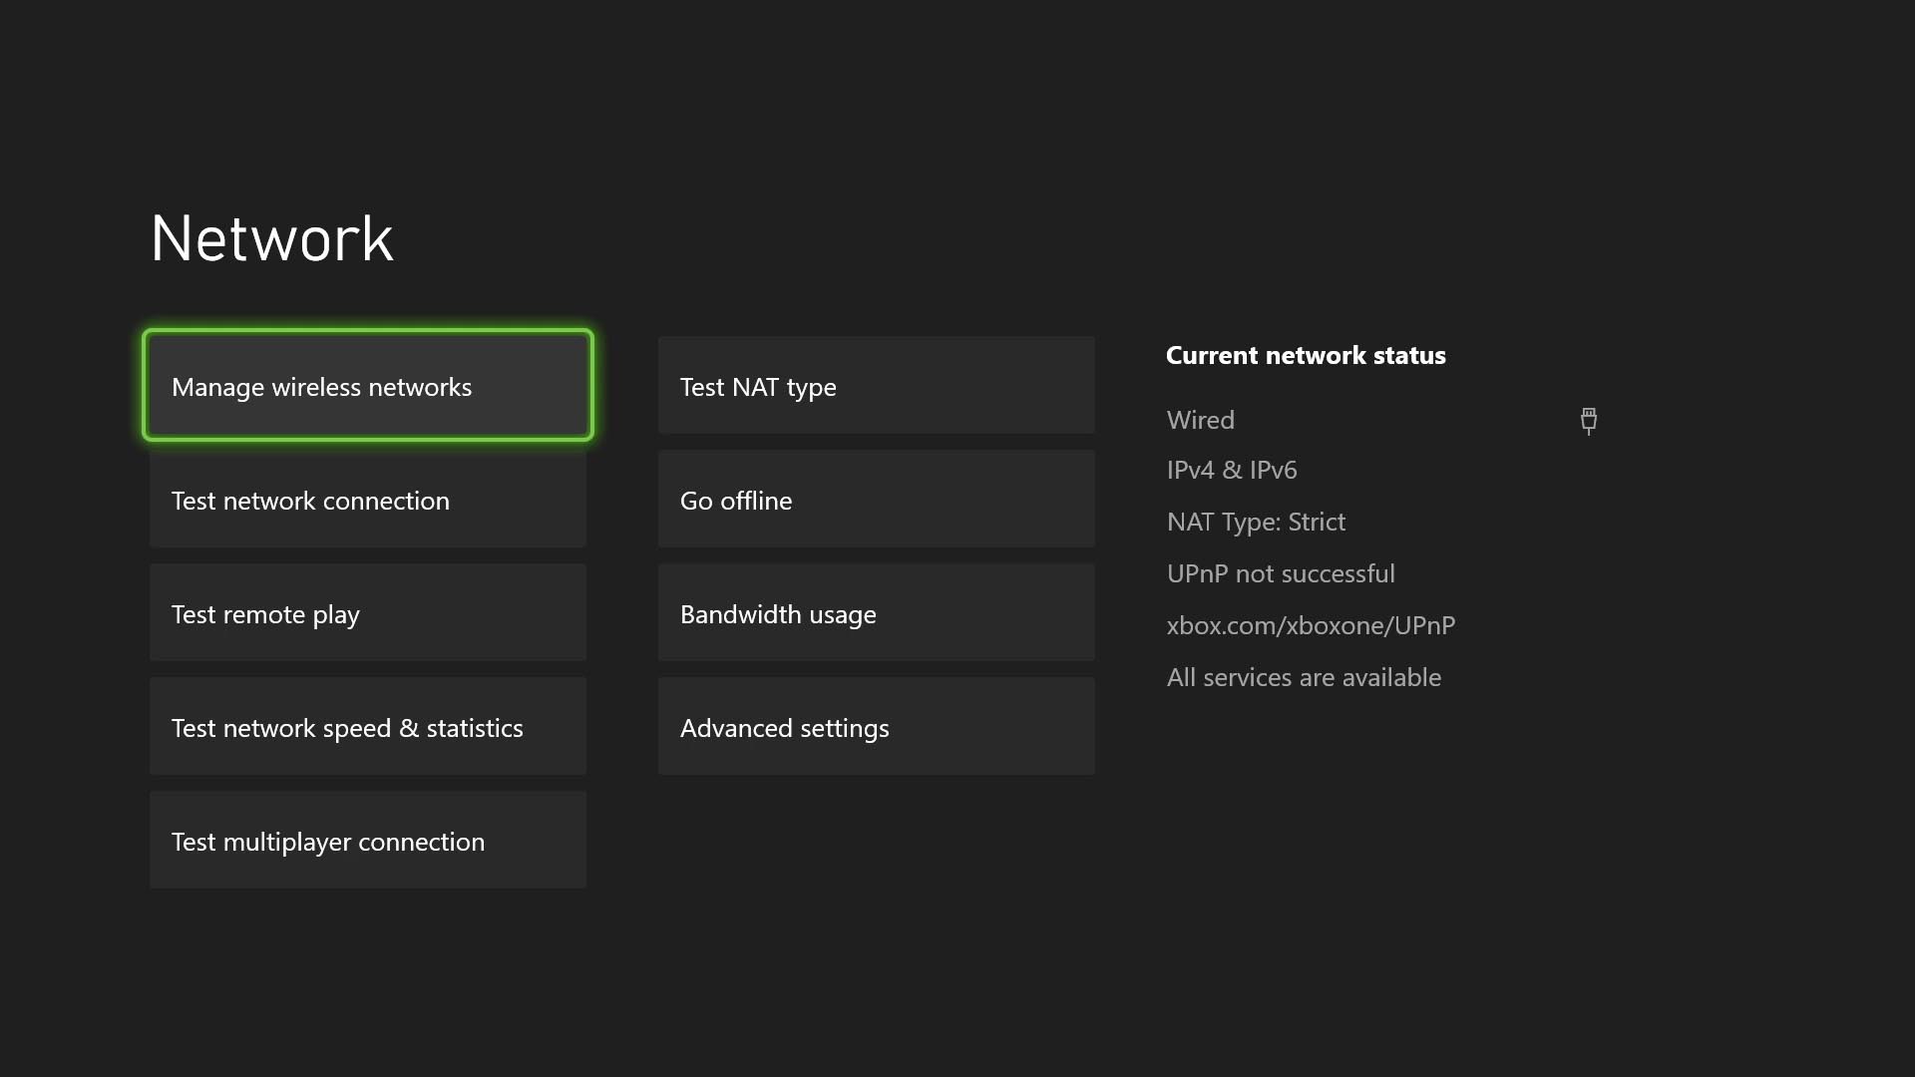Viewport: 1915px width, 1077px height.
Task: Select the currently focused Manage wireless networks tile
Action: 367,386
